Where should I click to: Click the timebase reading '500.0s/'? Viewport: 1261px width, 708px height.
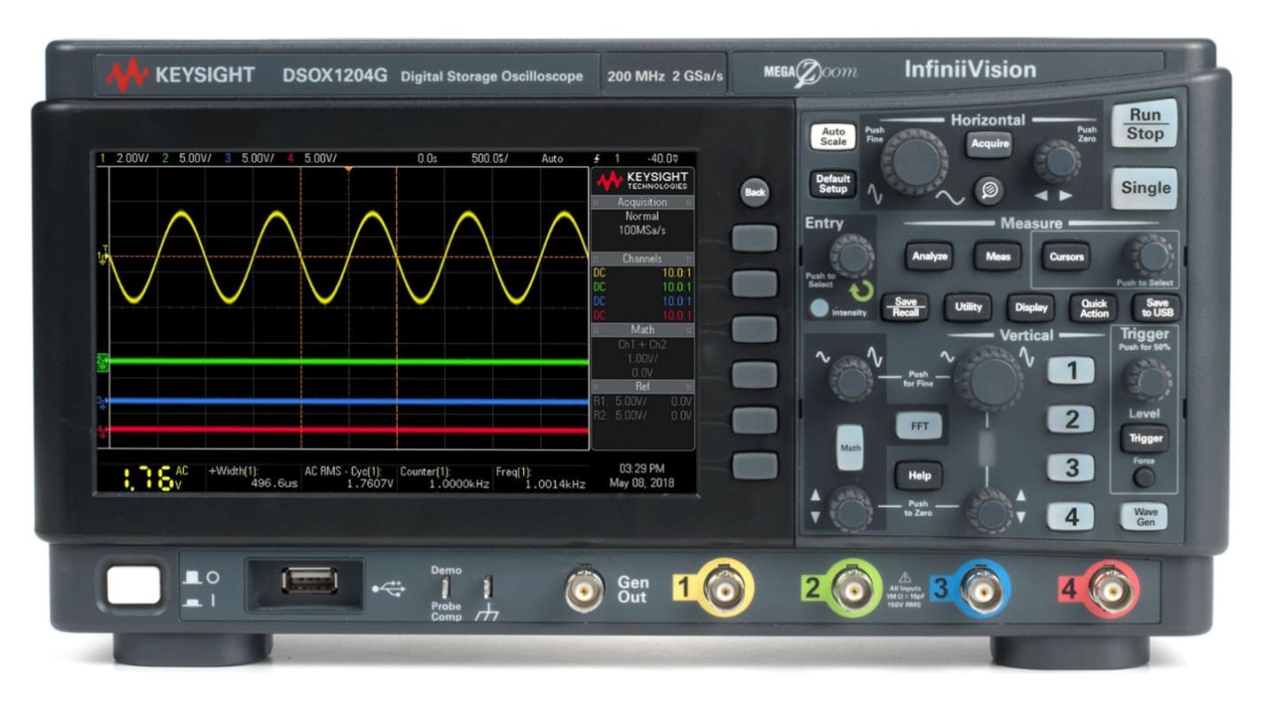490,159
